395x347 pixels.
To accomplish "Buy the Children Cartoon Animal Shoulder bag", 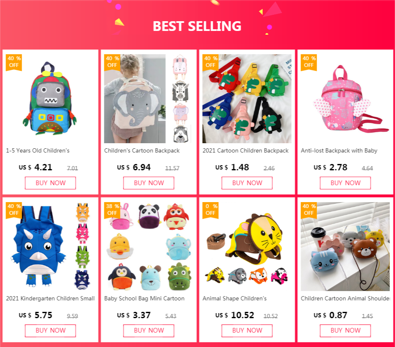I will (x=345, y=330).
